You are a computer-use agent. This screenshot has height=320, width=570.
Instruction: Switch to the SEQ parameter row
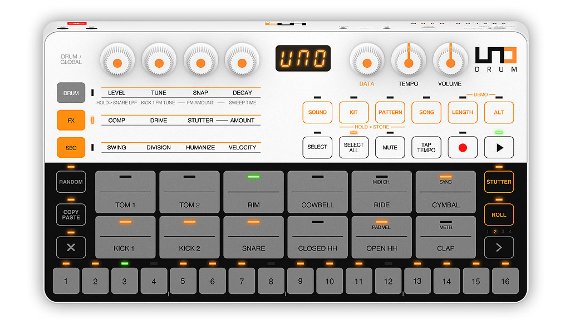tap(71, 148)
